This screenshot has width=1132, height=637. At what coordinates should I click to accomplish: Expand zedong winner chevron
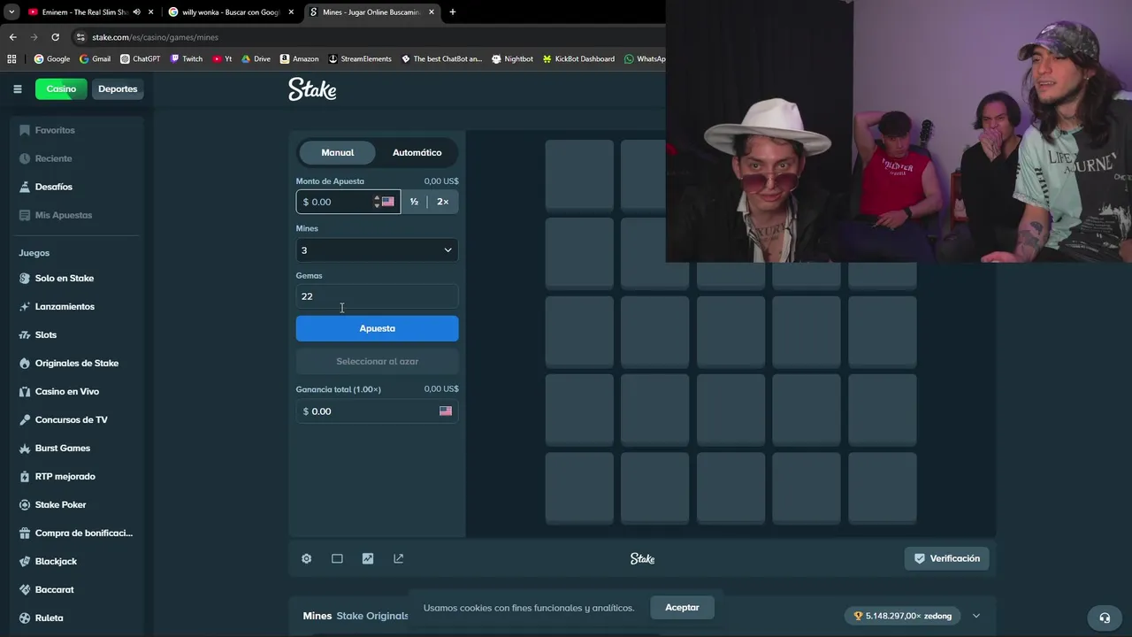[x=976, y=616]
